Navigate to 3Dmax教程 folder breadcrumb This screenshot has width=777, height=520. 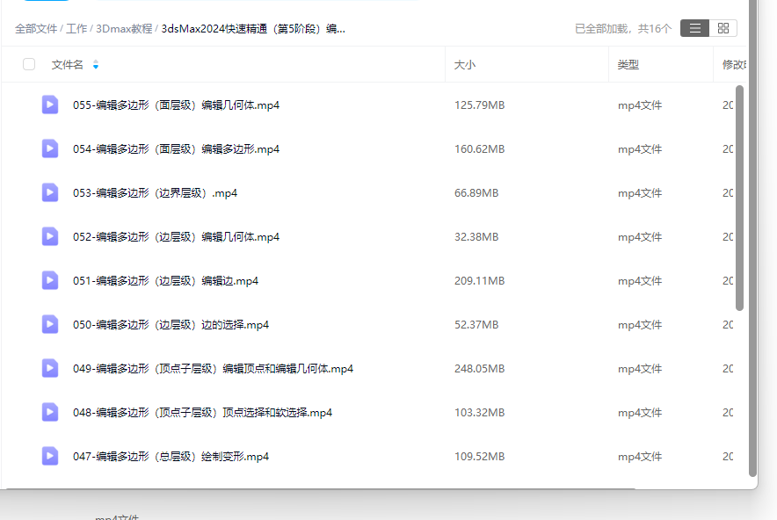pos(124,29)
